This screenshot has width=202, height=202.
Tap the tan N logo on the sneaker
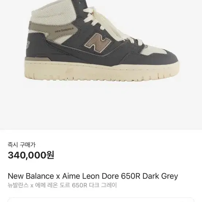(x=98, y=43)
